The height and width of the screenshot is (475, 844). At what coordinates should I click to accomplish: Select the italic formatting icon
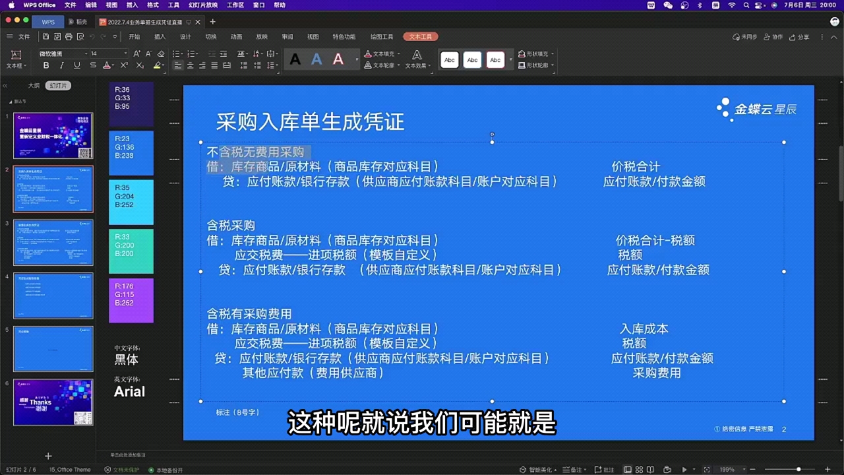tap(60, 66)
